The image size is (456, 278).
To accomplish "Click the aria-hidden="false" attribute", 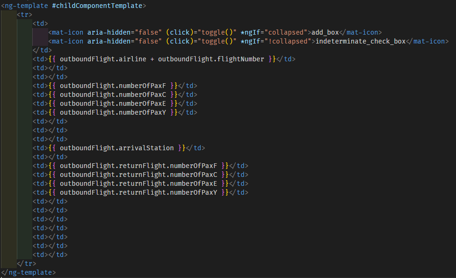I will pyautogui.click(x=125, y=32).
